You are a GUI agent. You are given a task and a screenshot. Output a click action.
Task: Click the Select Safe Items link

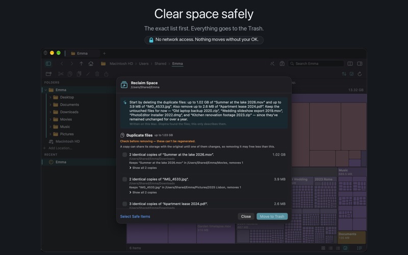(135, 216)
